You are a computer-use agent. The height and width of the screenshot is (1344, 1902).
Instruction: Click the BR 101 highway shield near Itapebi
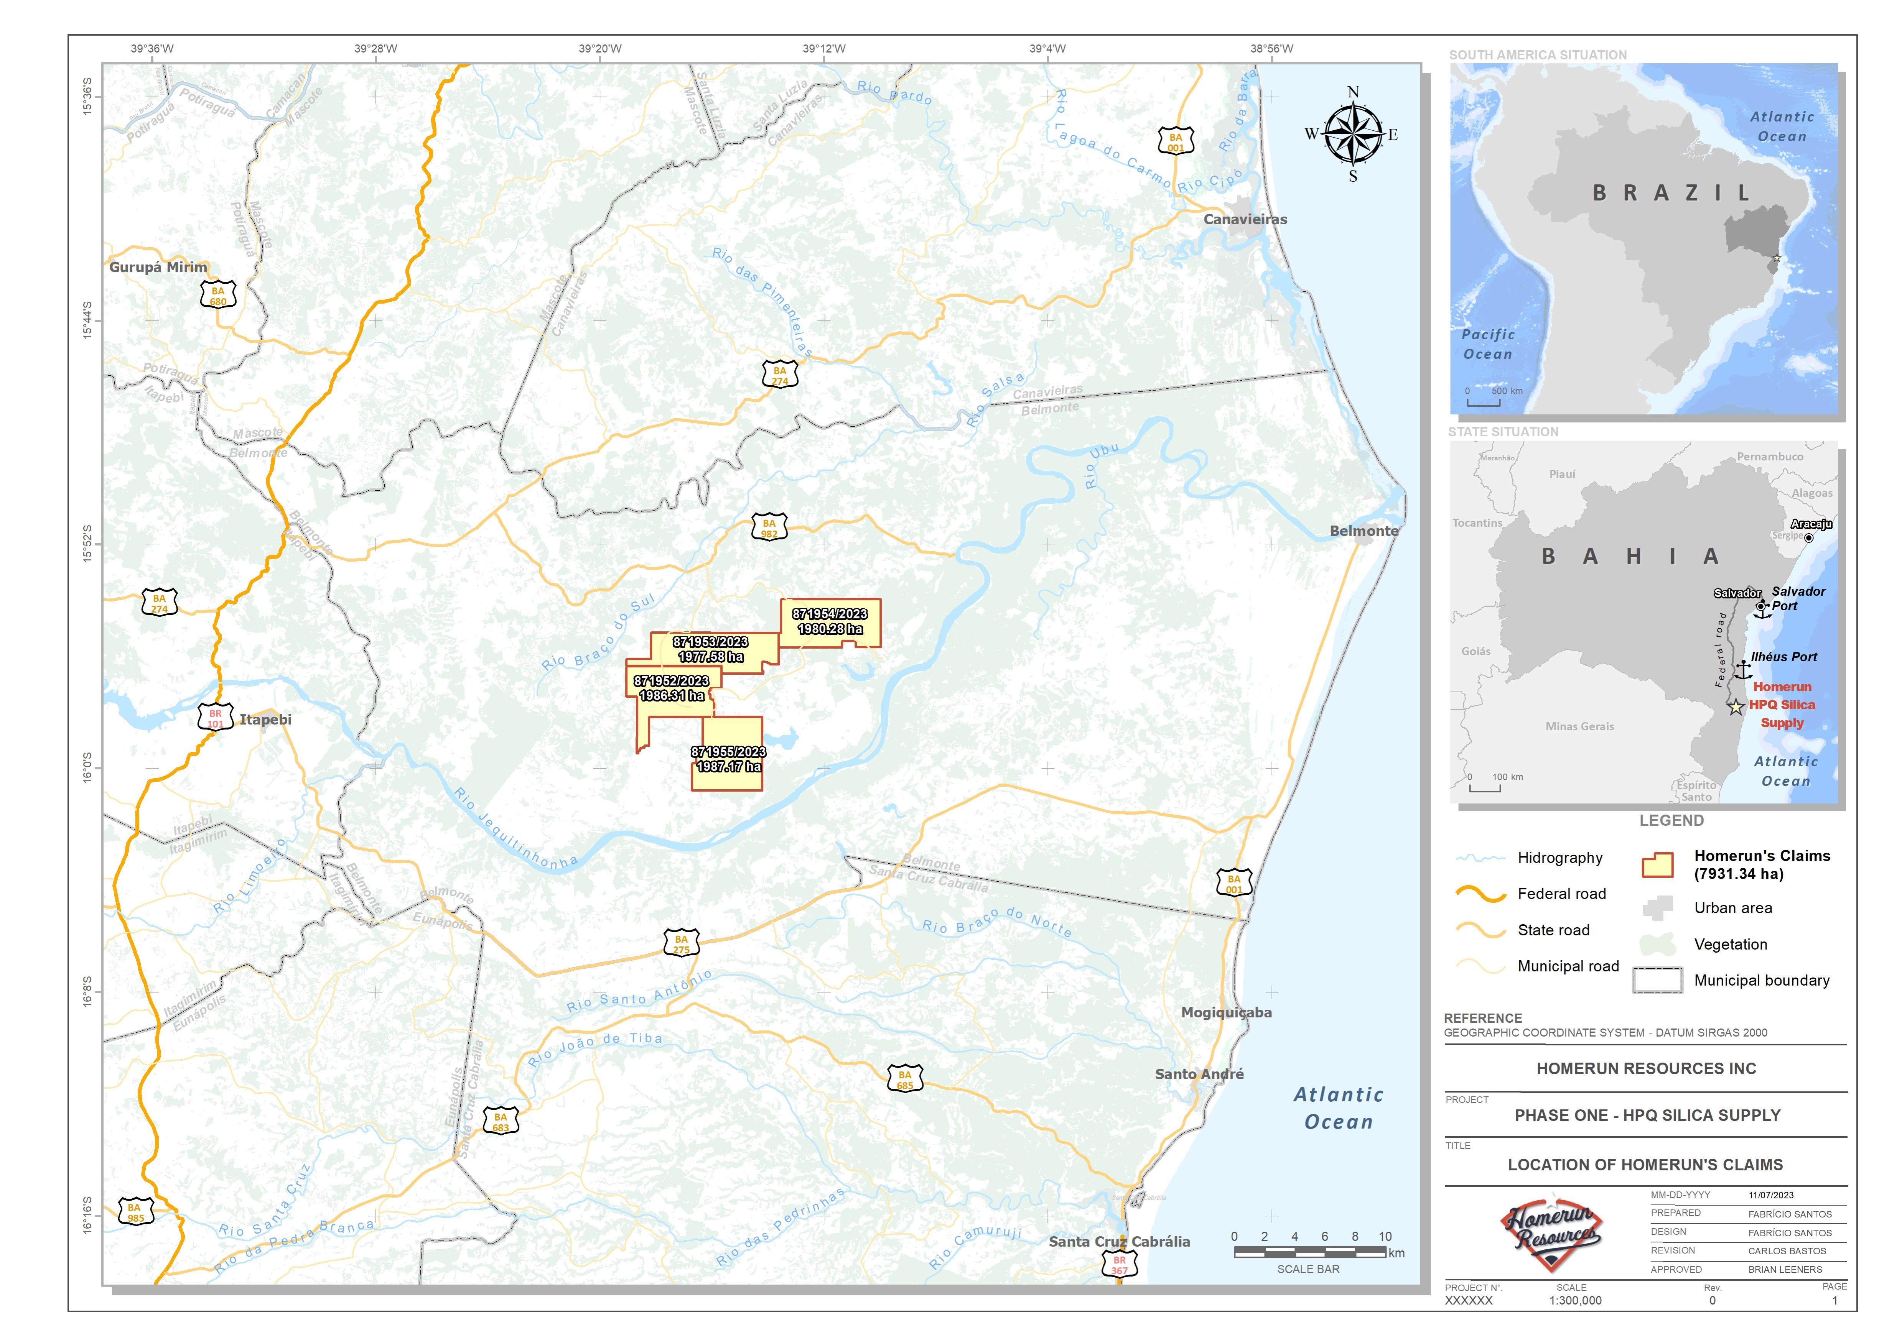click(x=216, y=718)
